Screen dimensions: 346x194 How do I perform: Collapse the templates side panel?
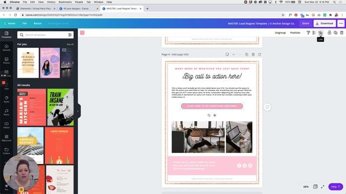[78, 111]
